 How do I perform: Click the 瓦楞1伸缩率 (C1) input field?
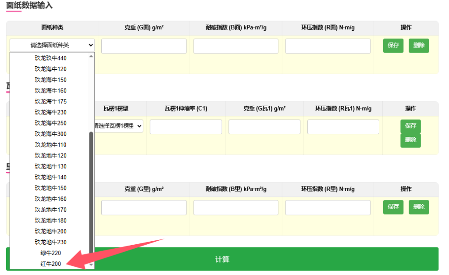pos(185,127)
